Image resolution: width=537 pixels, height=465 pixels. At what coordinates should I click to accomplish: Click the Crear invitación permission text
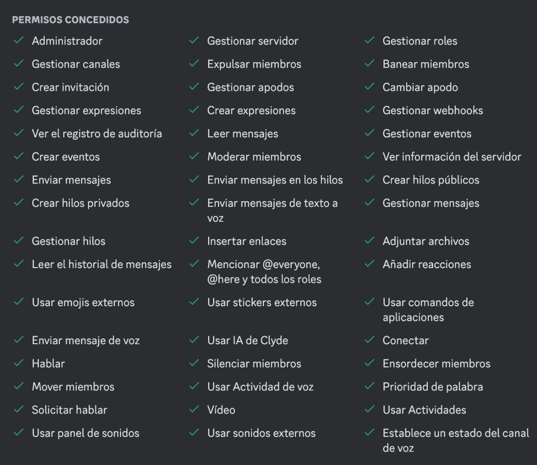pyautogui.click(x=70, y=87)
